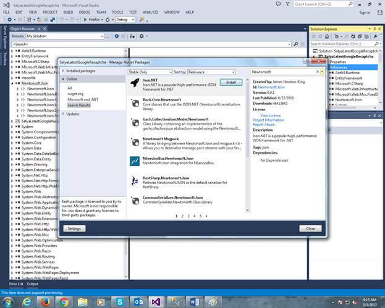Collapse Newtonsoft.Json node in Object Browser
Viewport: 385px width, 308px height.
click(x=12, y=83)
